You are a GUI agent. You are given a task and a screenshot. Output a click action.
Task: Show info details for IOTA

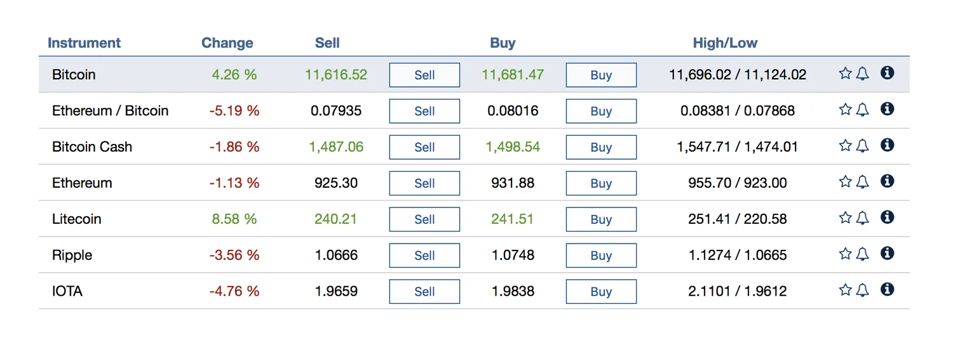(888, 290)
